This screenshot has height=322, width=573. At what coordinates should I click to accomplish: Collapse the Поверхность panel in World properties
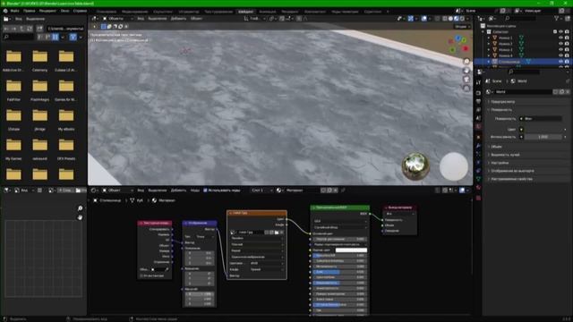(x=501, y=109)
